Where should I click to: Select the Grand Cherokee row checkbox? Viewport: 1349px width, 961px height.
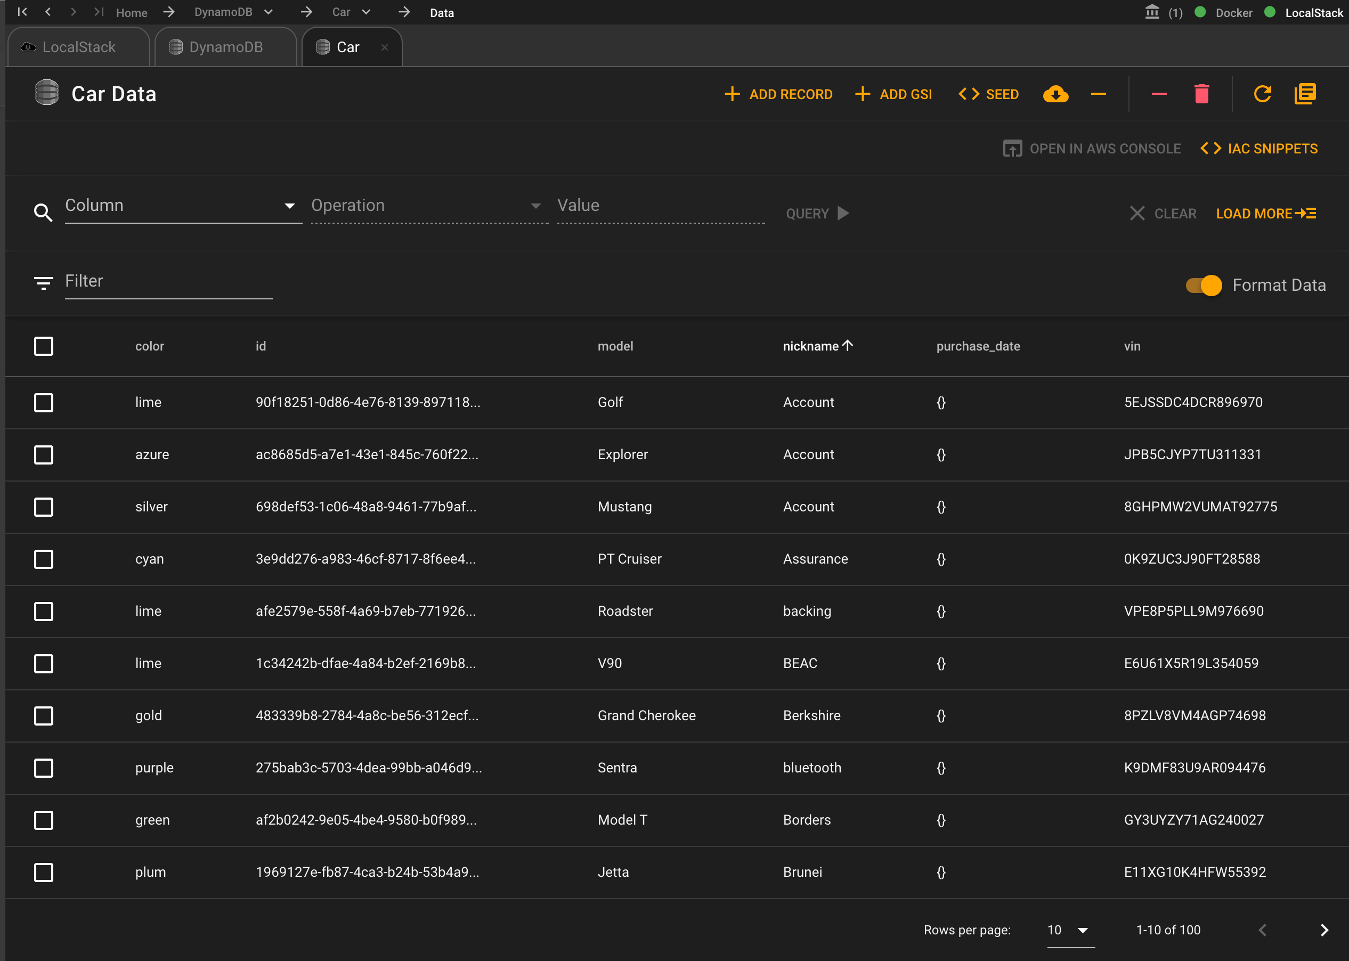tap(43, 715)
